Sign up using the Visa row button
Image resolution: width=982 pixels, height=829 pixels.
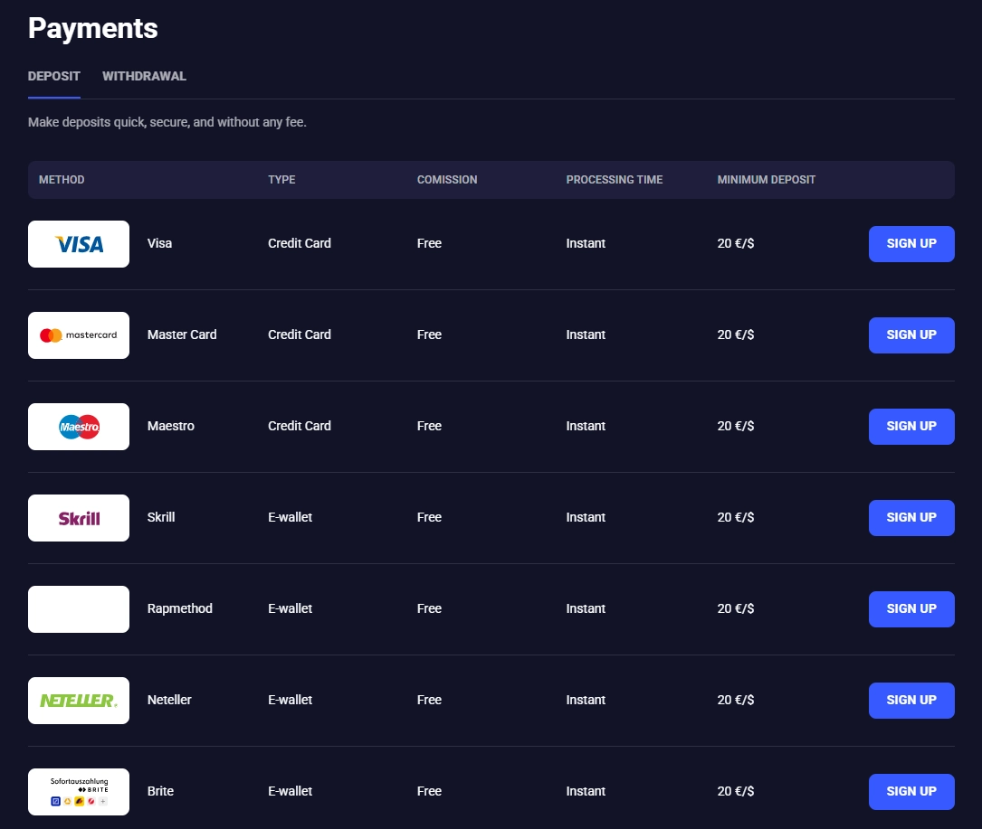coord(911,244)
